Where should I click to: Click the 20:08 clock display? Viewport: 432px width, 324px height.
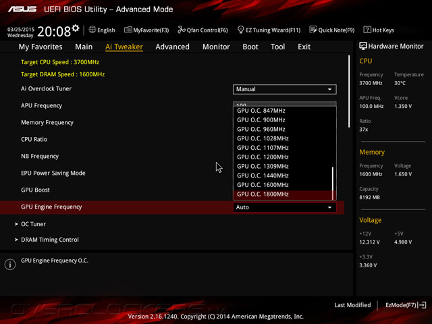click(x=54, y=31)
